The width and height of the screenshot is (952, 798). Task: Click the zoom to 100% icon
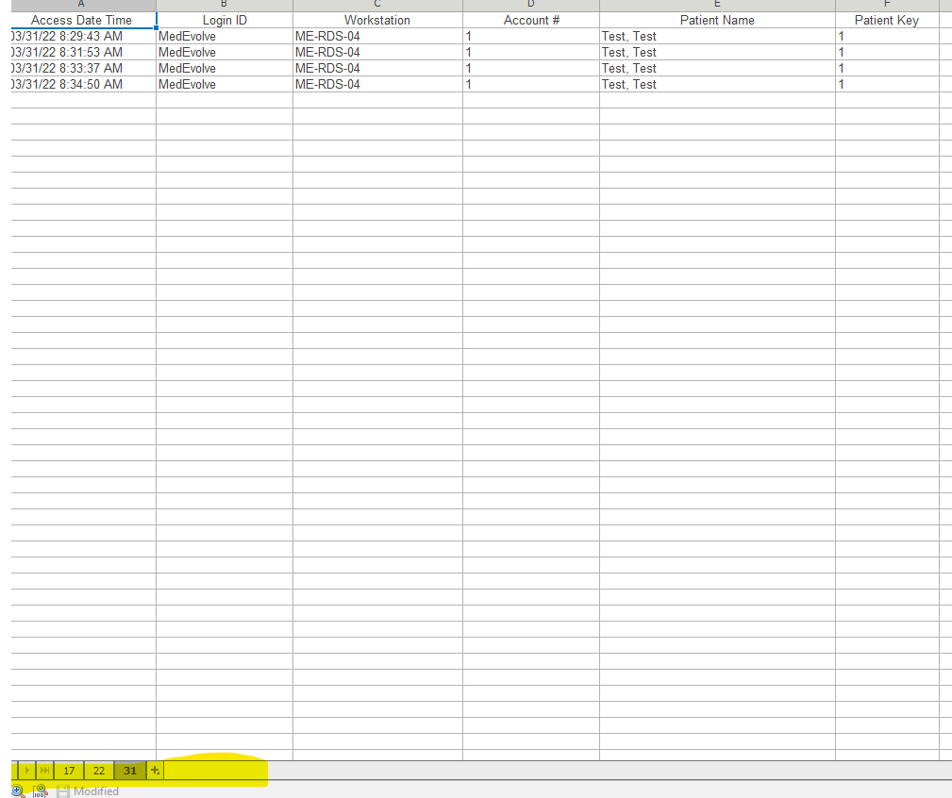[x=41, y=790]
